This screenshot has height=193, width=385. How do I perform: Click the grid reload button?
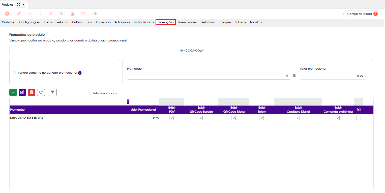pyautogui.click(x=41, y=92)
